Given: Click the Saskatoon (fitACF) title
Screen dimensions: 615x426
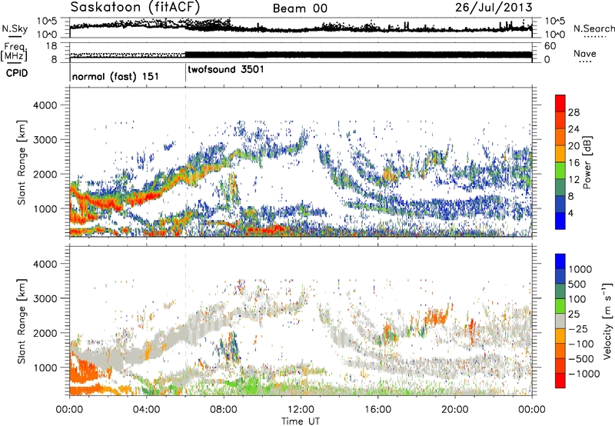Looking at the screenshot, I should tap(136, 7).
